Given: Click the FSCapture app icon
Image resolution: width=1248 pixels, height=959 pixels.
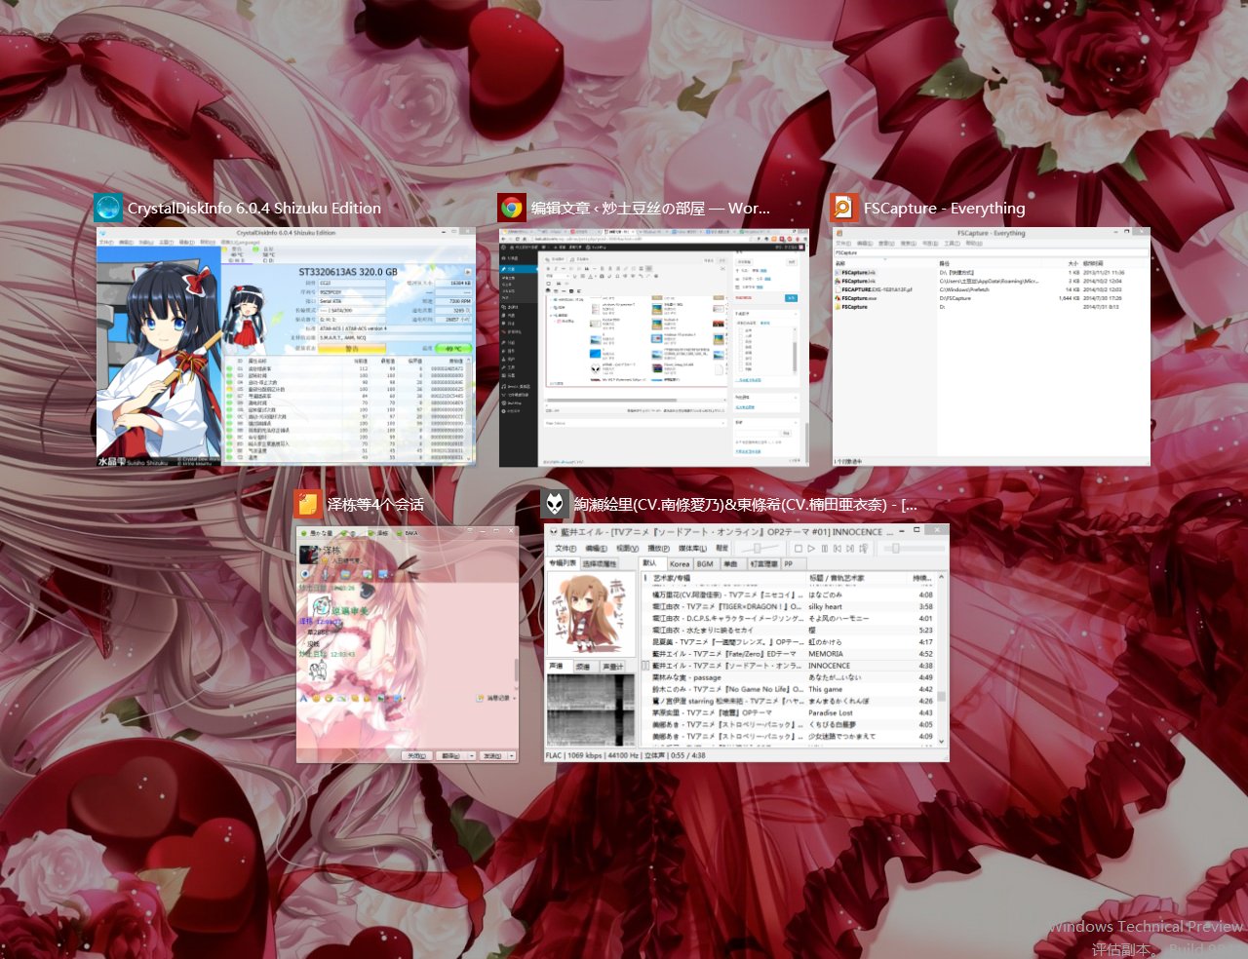Looking at the screenshot, I should [844, 208].
